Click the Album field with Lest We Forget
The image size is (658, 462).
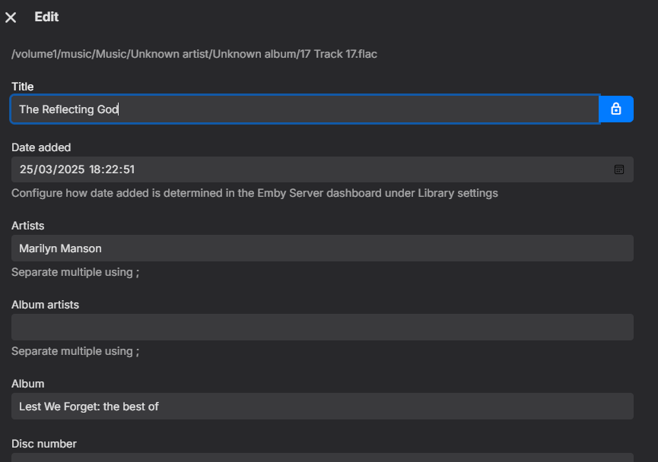pyautogui.click(x=322, y=407)
